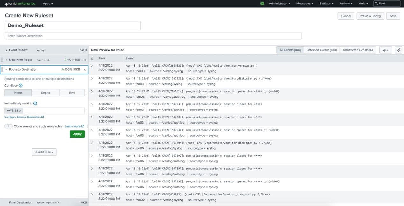Open the Configure External Destination link
Viewport: 404px width, 206px height.
[x=24, y=117]
